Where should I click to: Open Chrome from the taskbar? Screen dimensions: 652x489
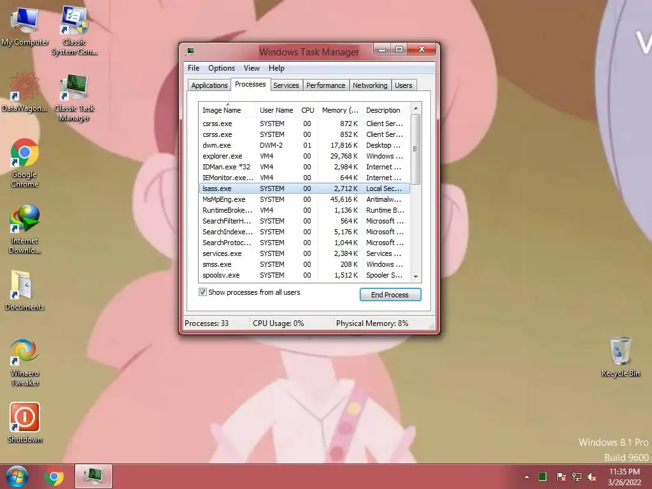pos(54,476)
